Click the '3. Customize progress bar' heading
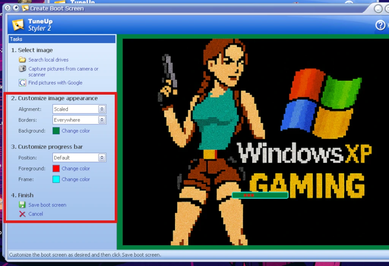The height and width of the screenshot is (266, 389). [47, 147]
